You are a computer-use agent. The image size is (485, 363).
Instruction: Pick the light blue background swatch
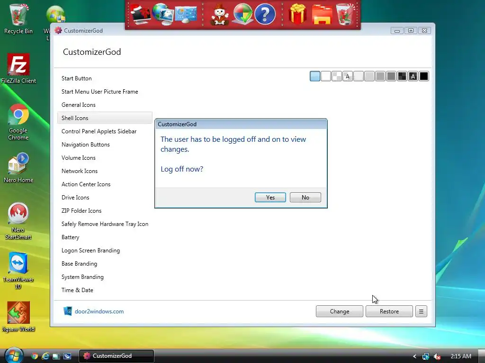coord(315,76)
